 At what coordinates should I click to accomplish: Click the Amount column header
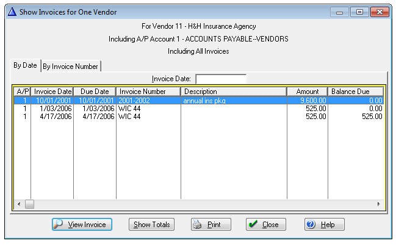click(307, 92)
